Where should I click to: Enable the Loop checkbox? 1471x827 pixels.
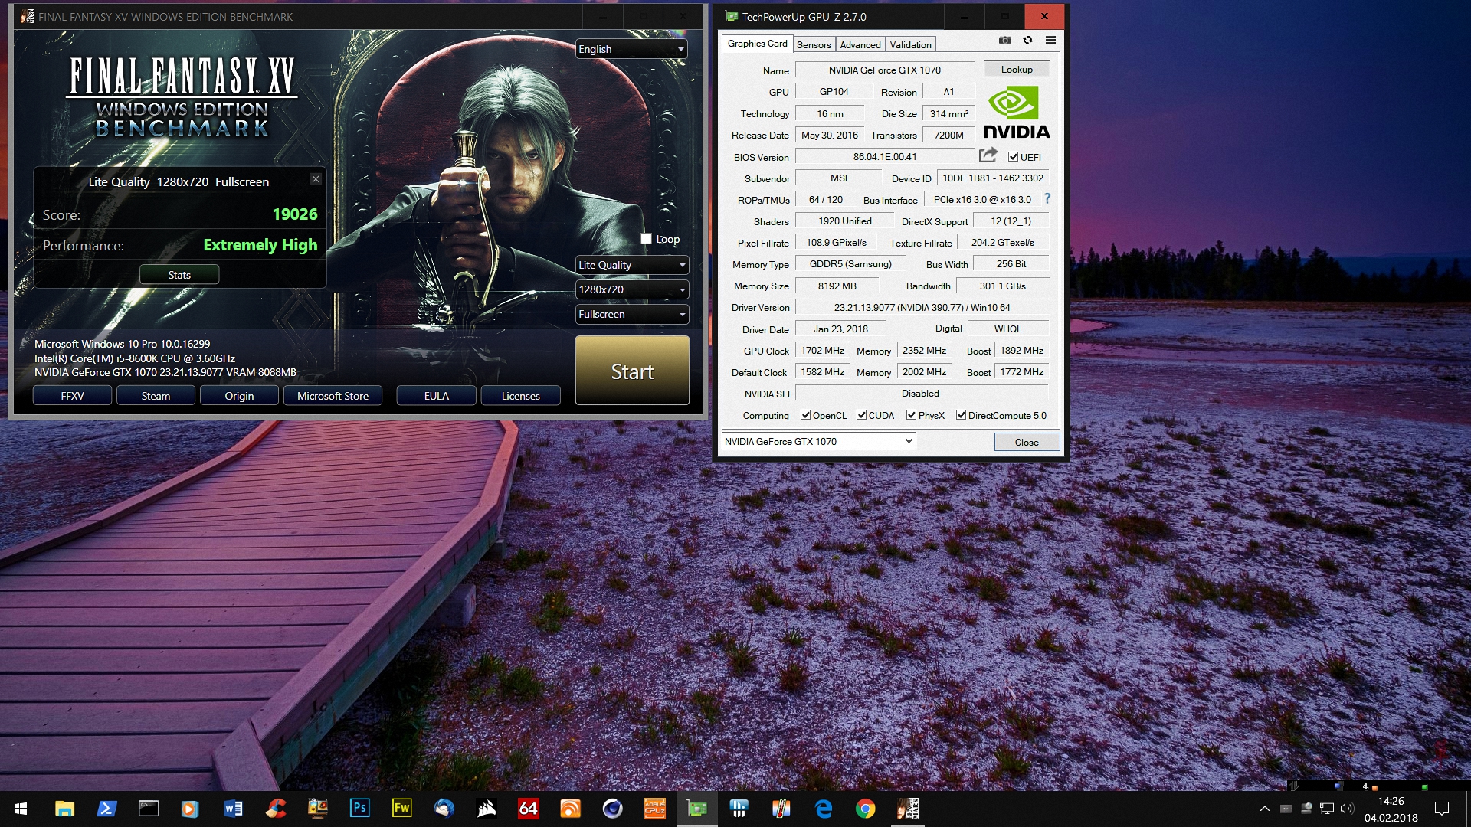(x=646, y=239)
